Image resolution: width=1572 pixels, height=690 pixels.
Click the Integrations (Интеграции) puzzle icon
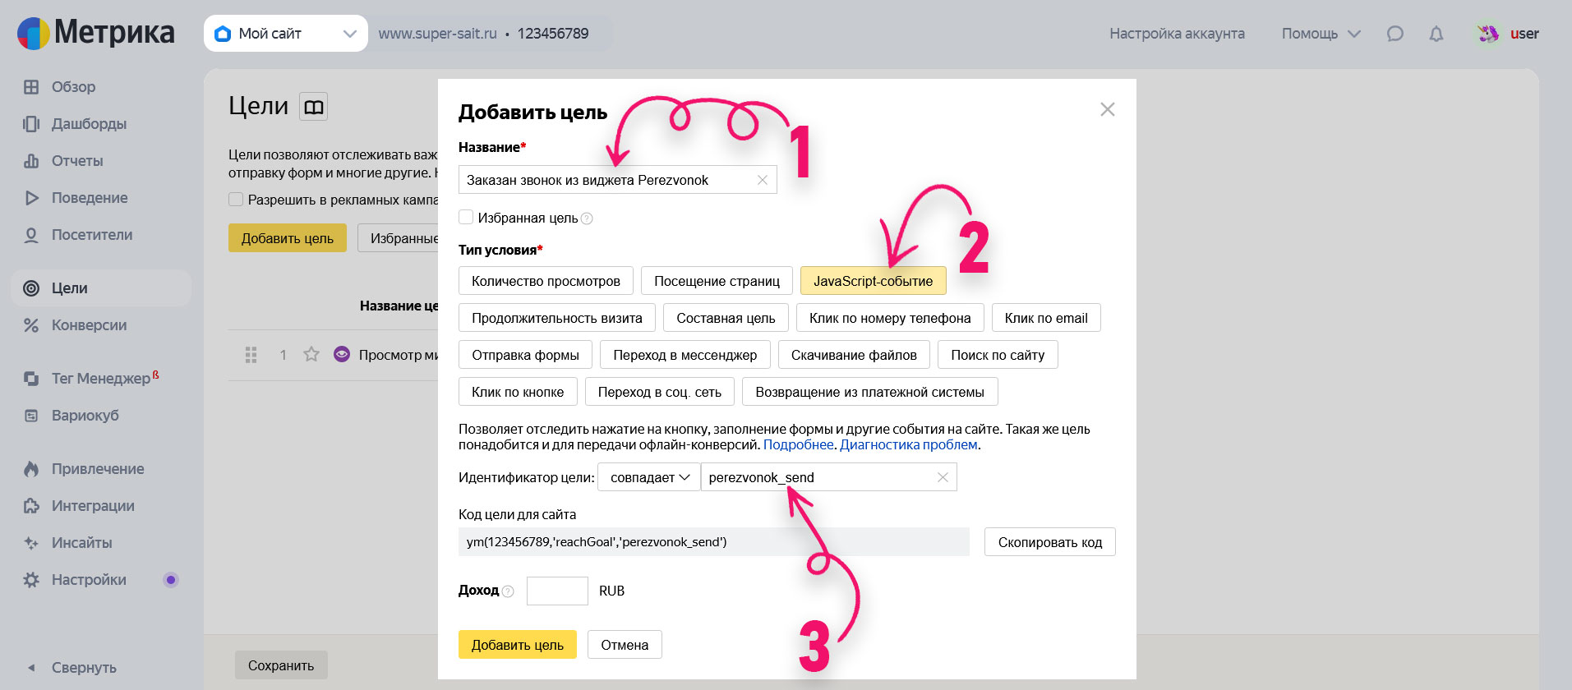[31, 506]
